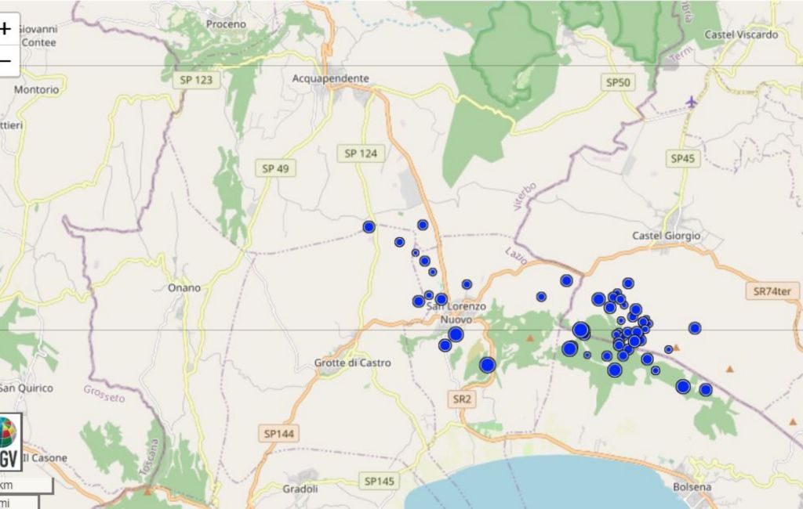Click the Onano town label

click(x=183, y=287)
